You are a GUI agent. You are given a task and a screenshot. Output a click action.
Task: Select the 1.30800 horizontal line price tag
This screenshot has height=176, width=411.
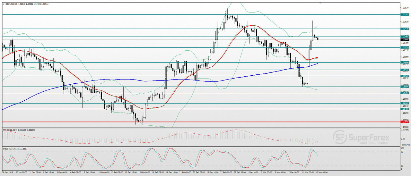[x=405, y=62]
